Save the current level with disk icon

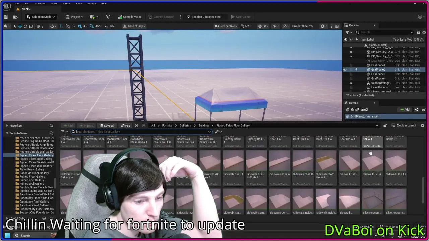[6, 17]
